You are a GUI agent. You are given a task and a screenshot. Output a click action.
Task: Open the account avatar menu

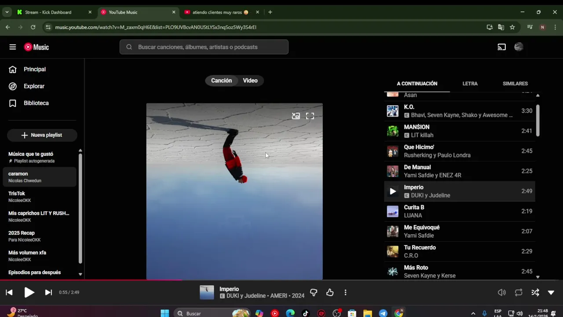519,47
